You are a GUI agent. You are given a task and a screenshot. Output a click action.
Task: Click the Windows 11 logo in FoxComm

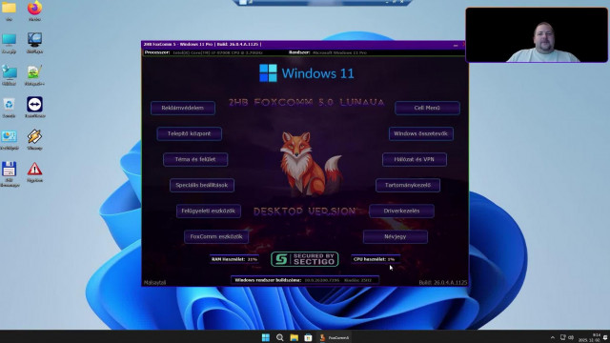(307, 73)
